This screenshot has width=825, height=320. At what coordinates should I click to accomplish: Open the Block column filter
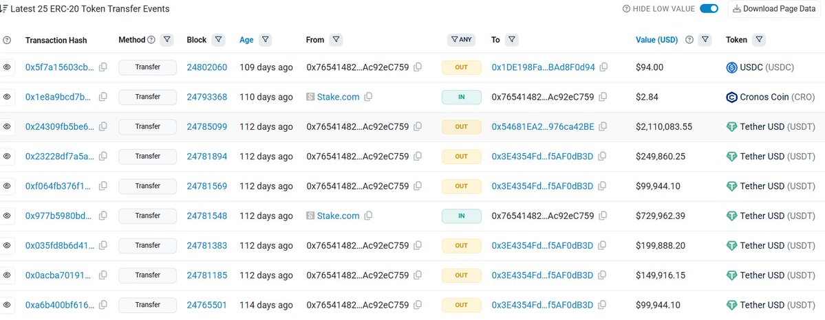click(x=218, y=39)
